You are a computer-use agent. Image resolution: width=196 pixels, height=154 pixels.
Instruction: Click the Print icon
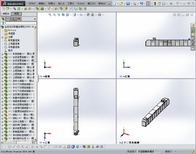[135, 4]
